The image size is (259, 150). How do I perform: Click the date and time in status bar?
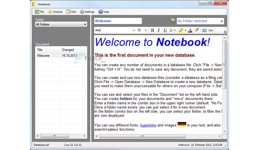point(200,145)
